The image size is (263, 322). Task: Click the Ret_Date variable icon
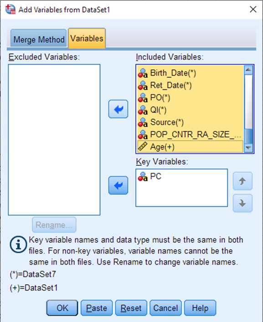pos(143,86)
